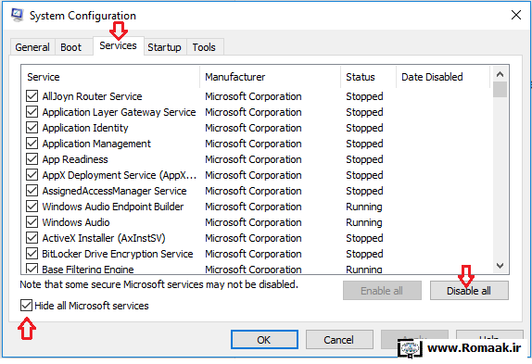Image resolution: width=532 pixels, height=364 pixels.
Task: Switch to the General tab
Action: (32, 47)
